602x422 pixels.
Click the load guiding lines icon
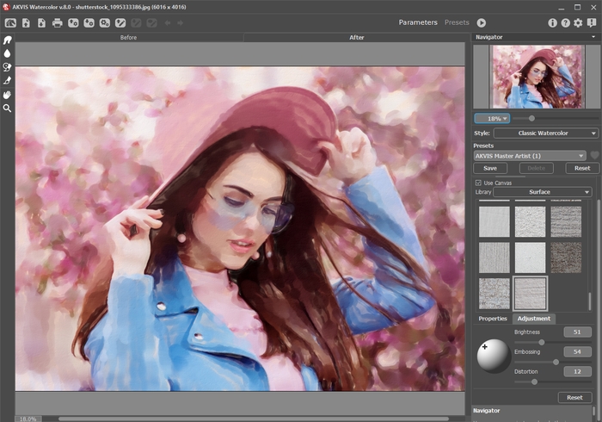pos(120,23)
